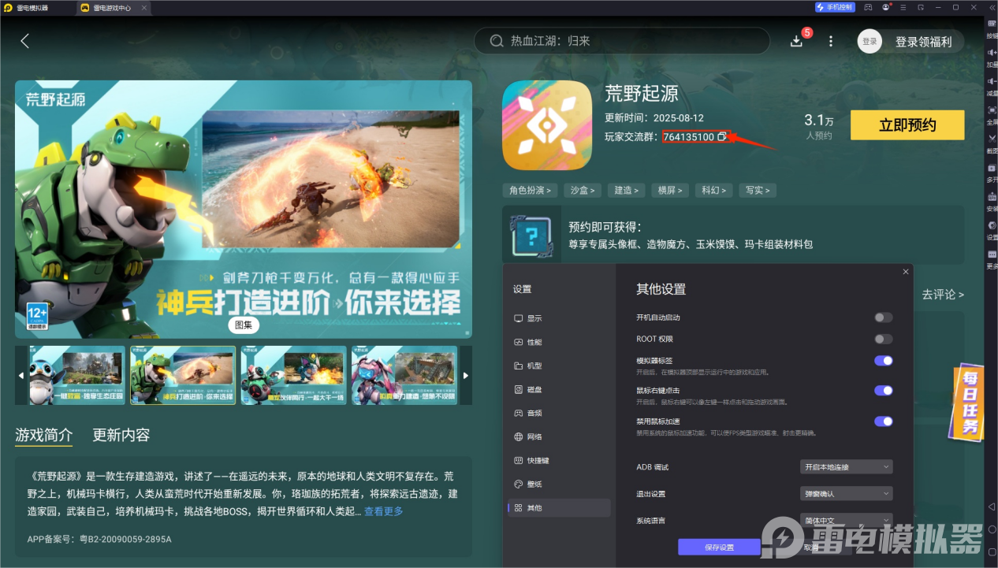The width and height of the screenshot is (998, 568).
Task: Click the screenshot scissors icon in sidebar
Action: (992, 139)
